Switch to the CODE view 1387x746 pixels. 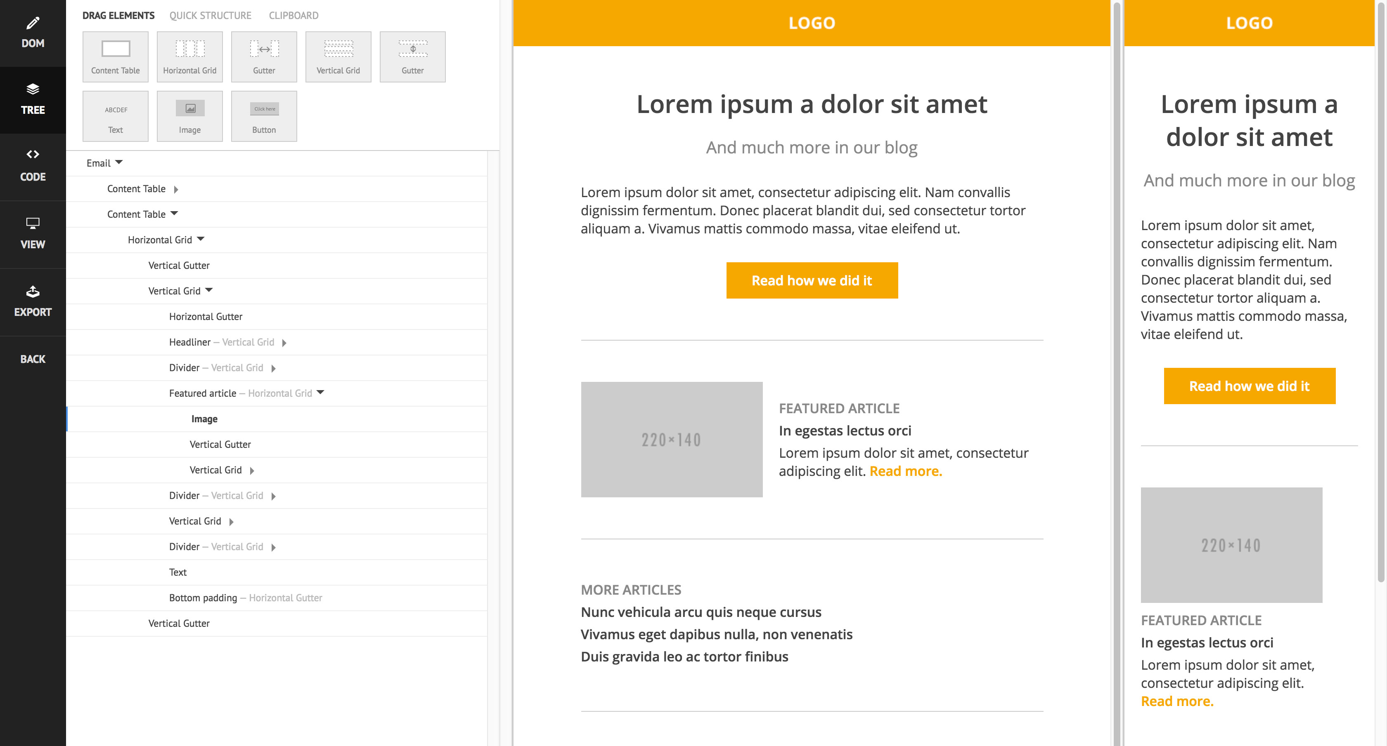(33, 166)
